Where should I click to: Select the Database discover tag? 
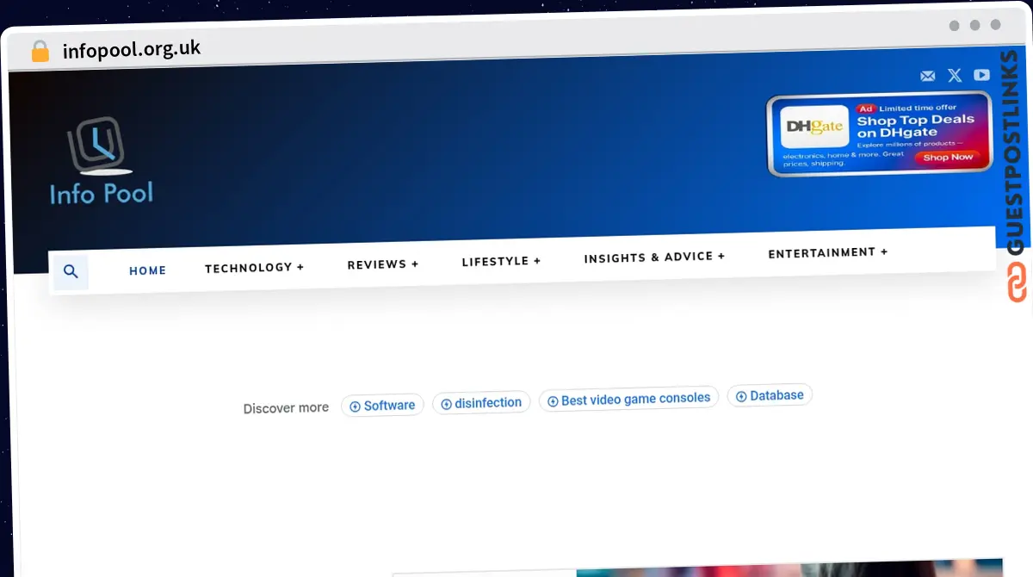click(770, 395)
